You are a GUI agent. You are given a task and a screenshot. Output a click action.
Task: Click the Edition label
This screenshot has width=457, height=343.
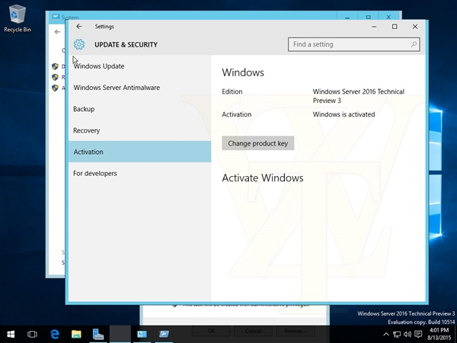click(x=232, y=91)
